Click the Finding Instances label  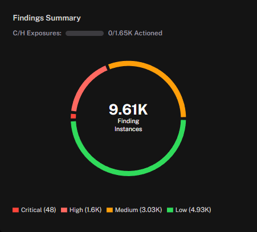point(128,125)
